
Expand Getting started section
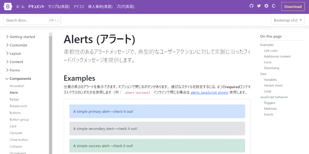click(20, 37)
